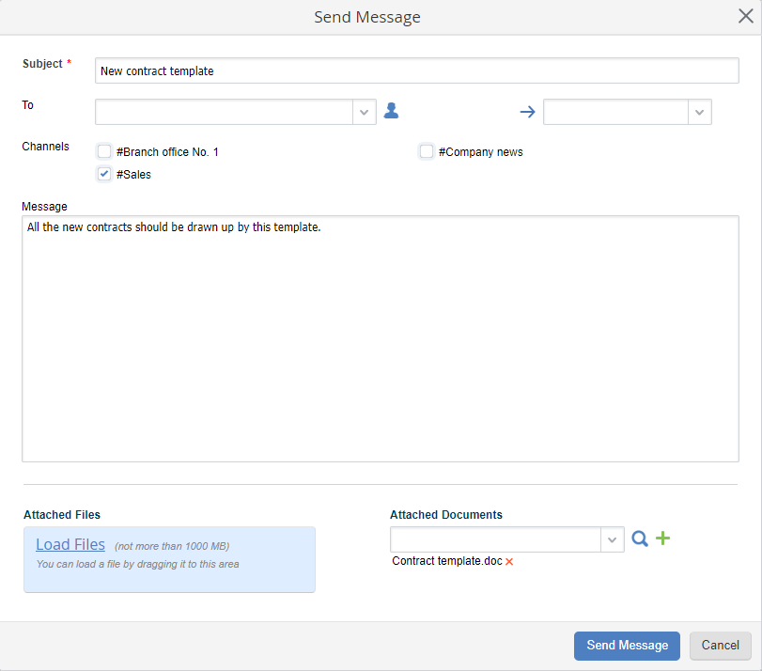Enable the #Branch office No. 1 channel
This screenshot has width=762, height=671.
pos(104,151)
